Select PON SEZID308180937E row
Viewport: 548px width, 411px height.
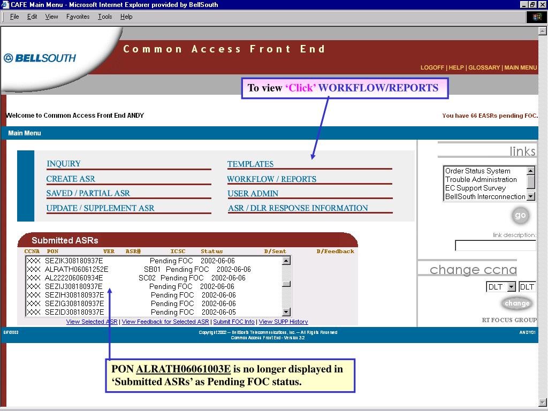coord(154,312)
